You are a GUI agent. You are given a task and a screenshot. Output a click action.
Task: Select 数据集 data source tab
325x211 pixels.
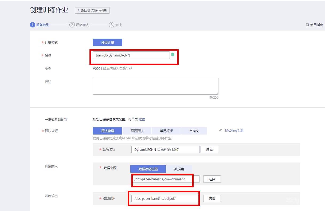(179, 169)
